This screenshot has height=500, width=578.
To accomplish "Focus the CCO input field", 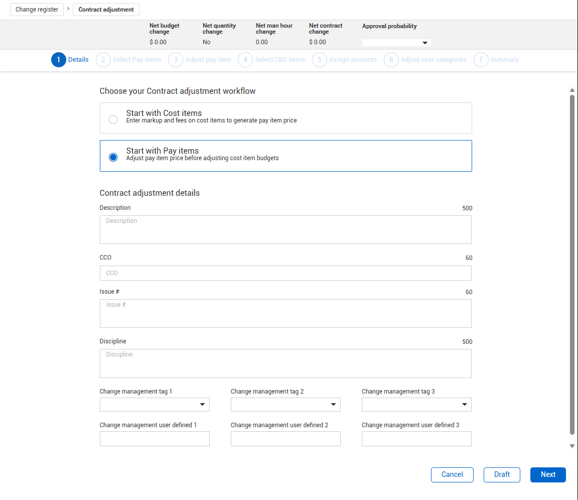I will (x=285, y=273).
